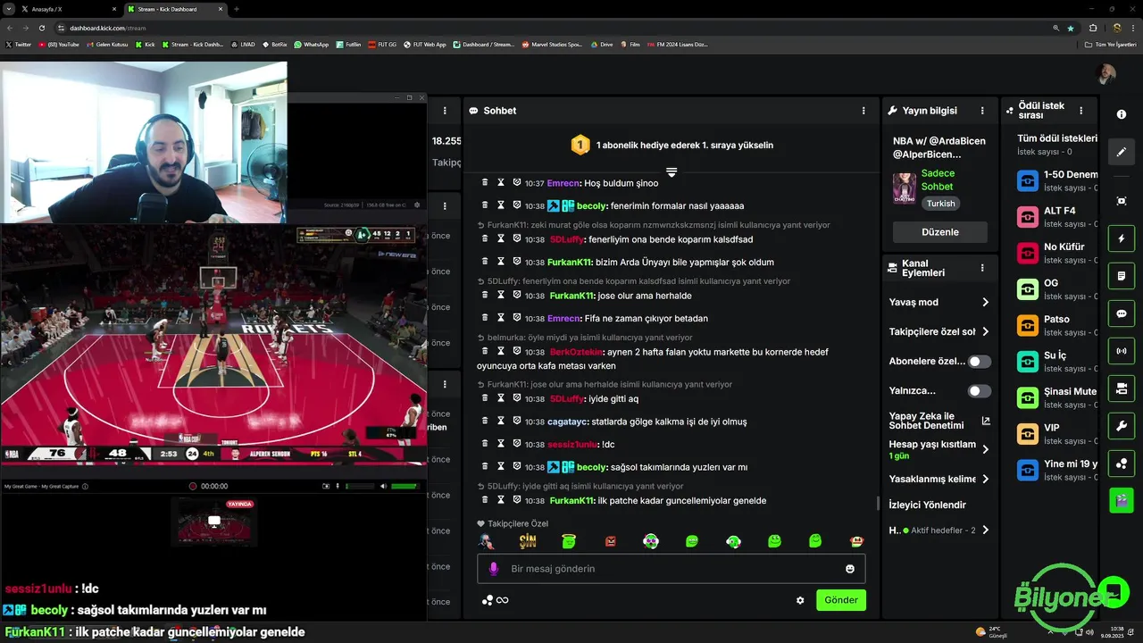Toggle the notes document widget icon
The width and height of the screenshot is (1143, 643).
[1122, 277]
